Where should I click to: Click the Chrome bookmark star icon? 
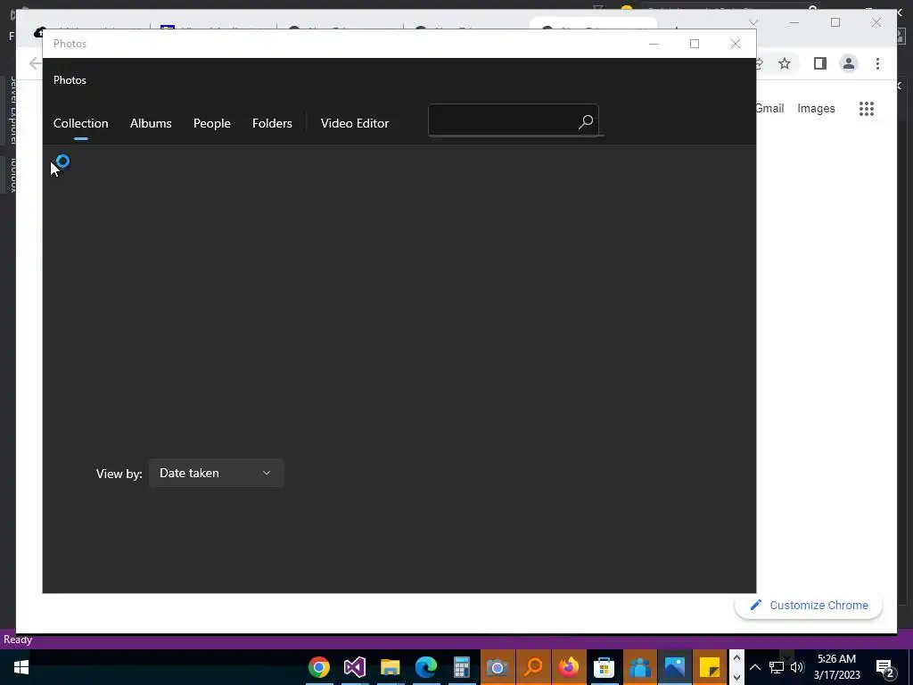pos(785,63)
